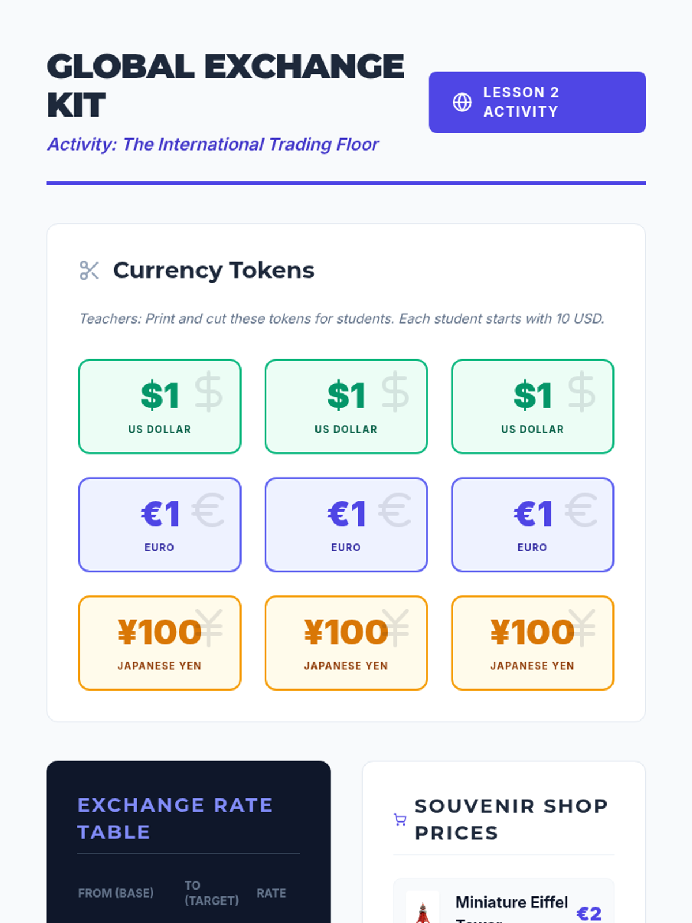Pick the rightmost ¥100 Japanese Yen token
The width and height of the screenshot is (692, 923).
point(532,643)
